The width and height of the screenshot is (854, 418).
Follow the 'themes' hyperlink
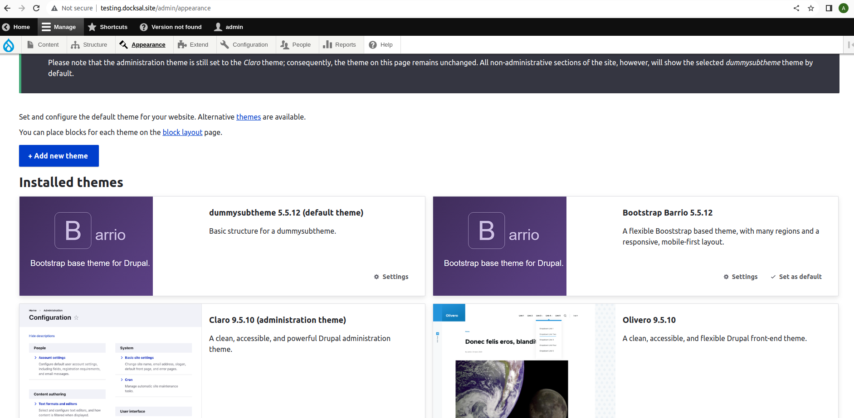249,117
